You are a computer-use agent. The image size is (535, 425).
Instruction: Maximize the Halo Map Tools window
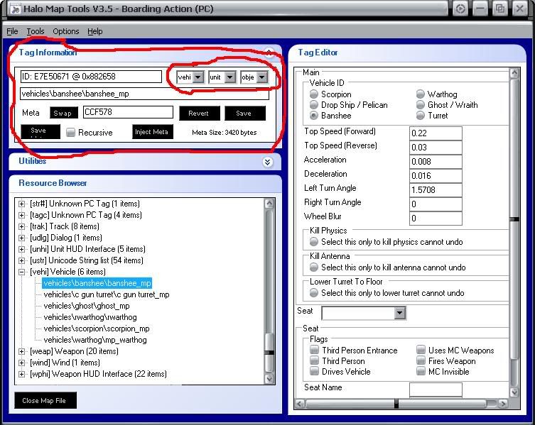500,9
